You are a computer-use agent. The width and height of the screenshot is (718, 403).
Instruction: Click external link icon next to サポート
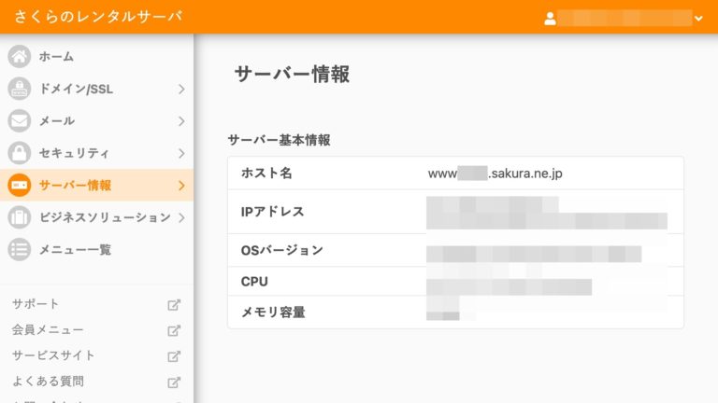[x=173, y=304]
